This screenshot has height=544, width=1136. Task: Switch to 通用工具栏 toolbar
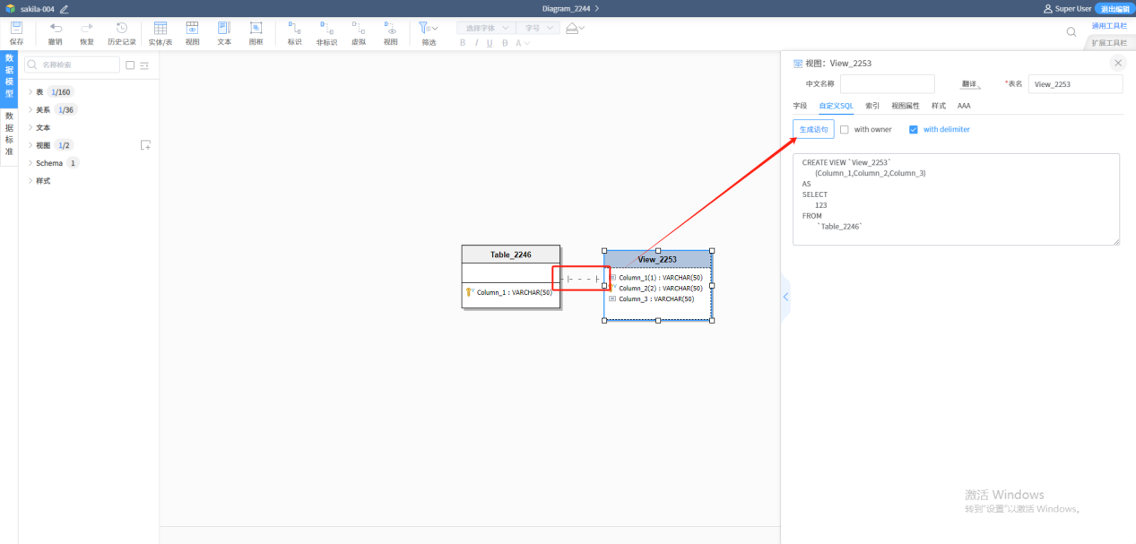tap(1109, 26)
